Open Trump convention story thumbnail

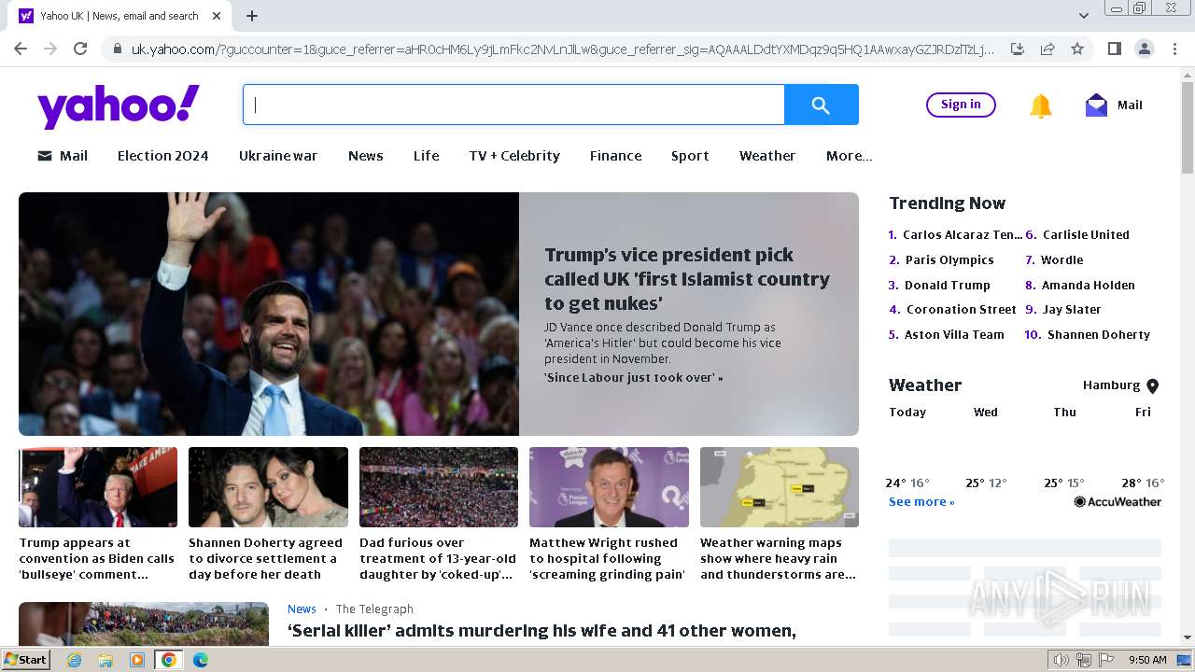98,487
